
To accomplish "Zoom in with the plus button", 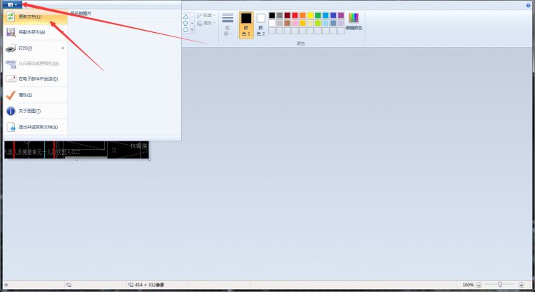I will (x=521, y=285).
